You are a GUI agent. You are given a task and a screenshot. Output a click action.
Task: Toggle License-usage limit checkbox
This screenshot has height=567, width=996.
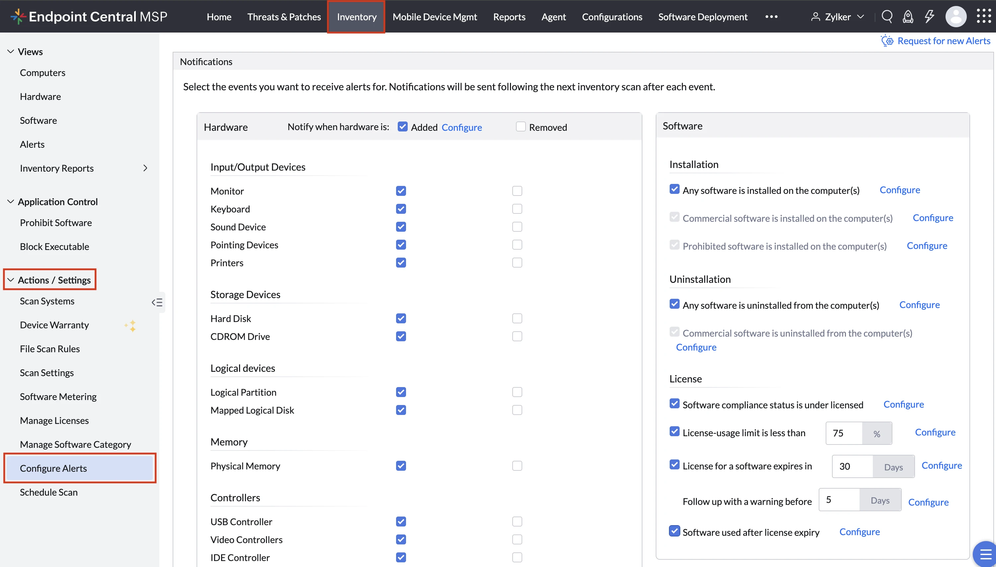point(674,432)
